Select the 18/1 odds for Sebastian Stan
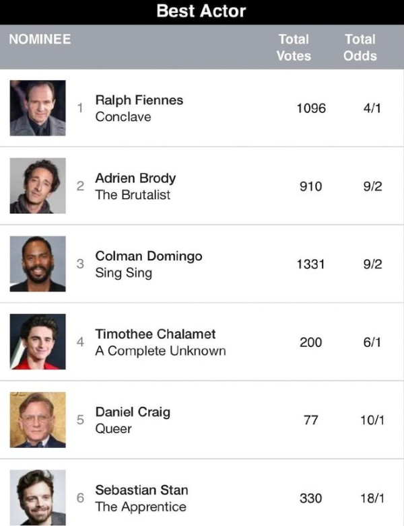 [372, 498]
